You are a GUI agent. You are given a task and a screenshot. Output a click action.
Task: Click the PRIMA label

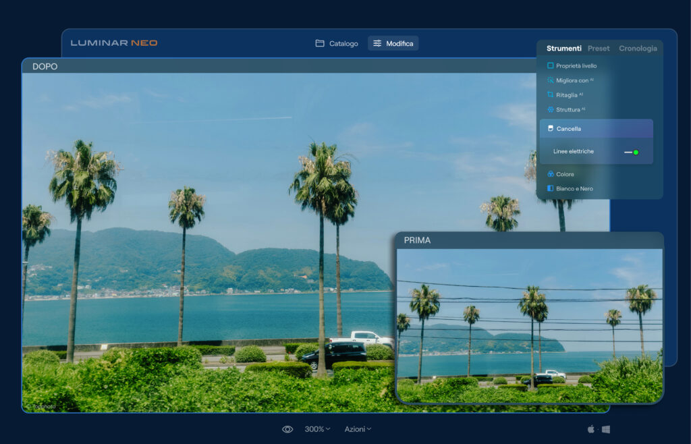tap(417, 240)
